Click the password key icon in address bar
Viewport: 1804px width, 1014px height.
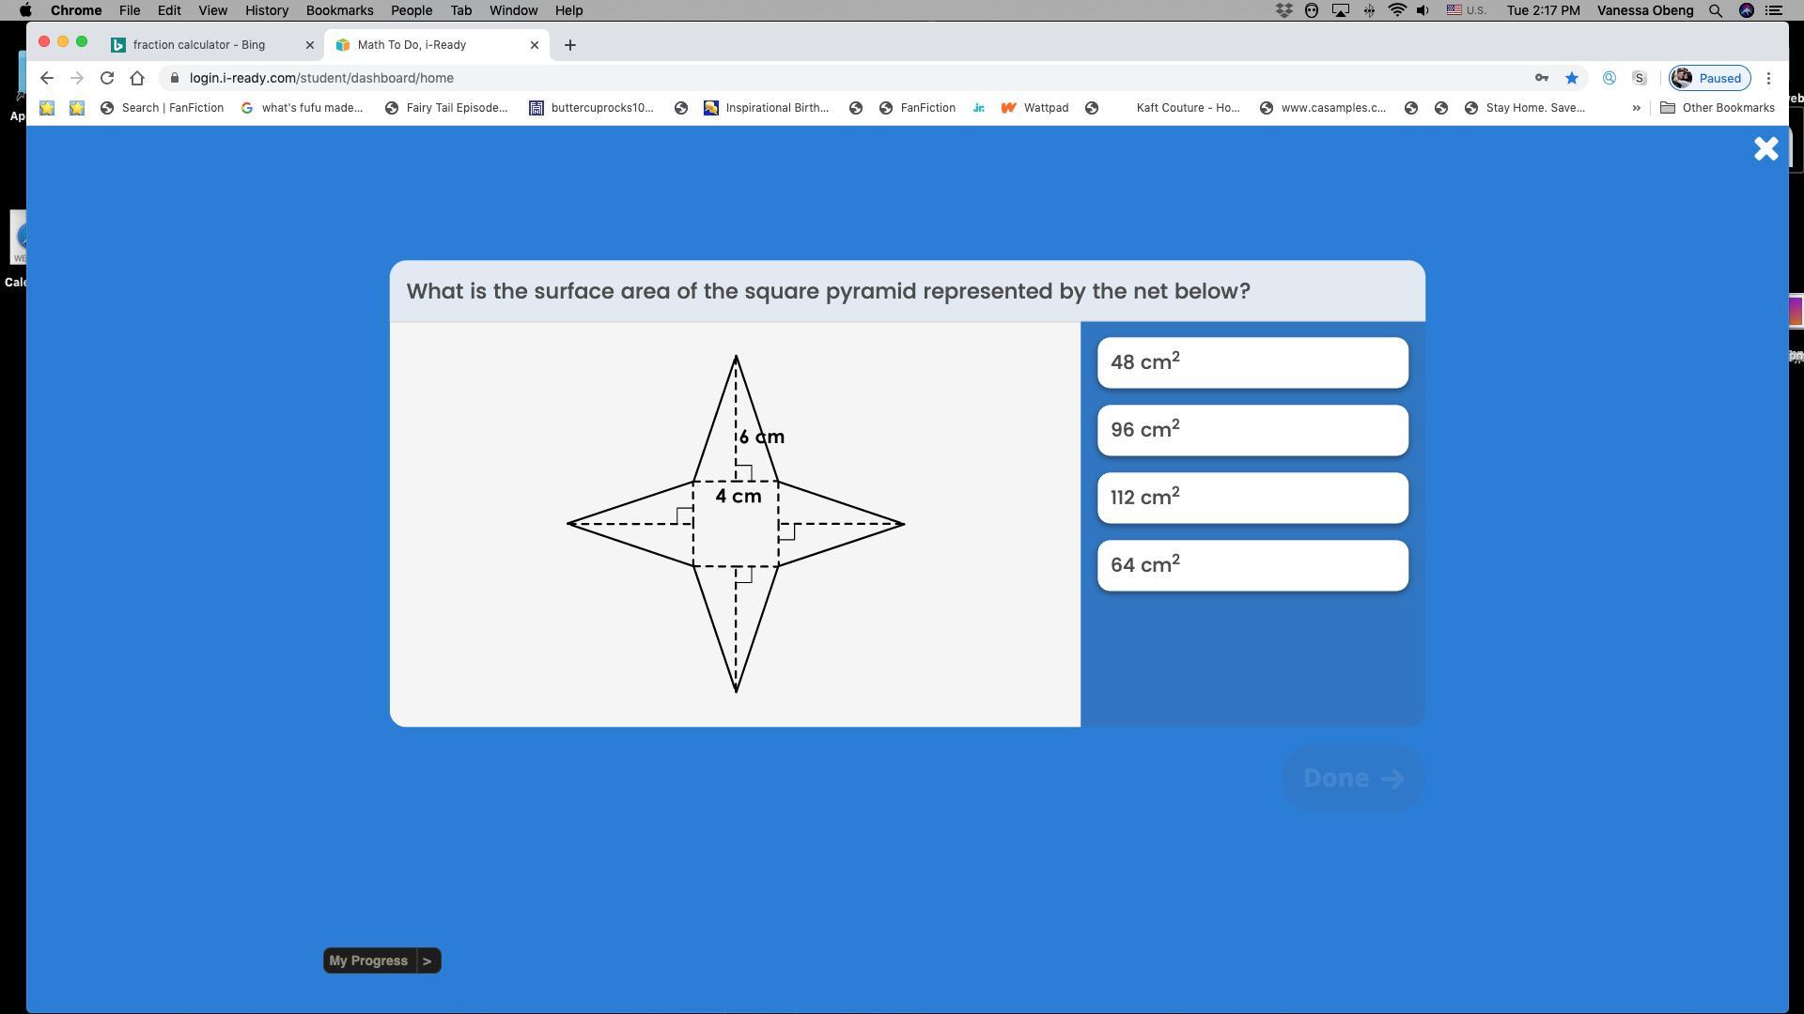point(1541,78)
